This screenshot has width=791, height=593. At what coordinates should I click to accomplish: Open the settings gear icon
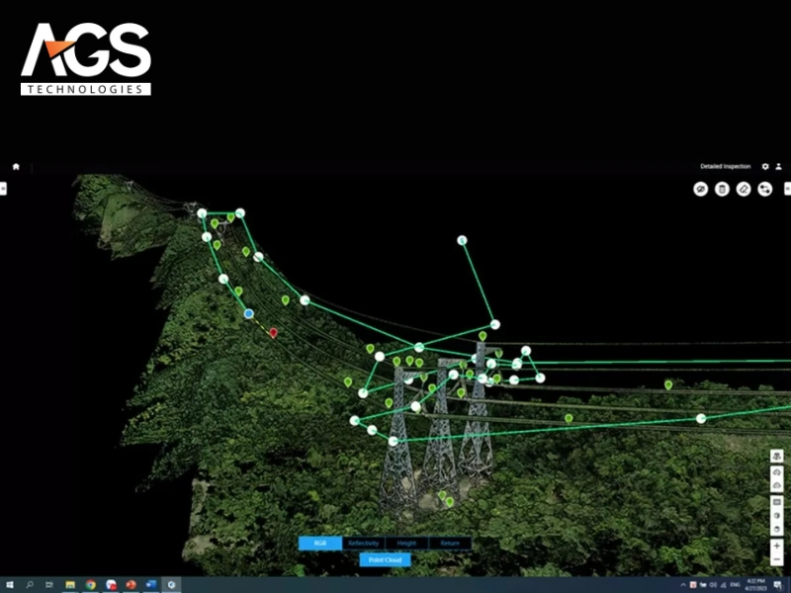coord(765,167)
